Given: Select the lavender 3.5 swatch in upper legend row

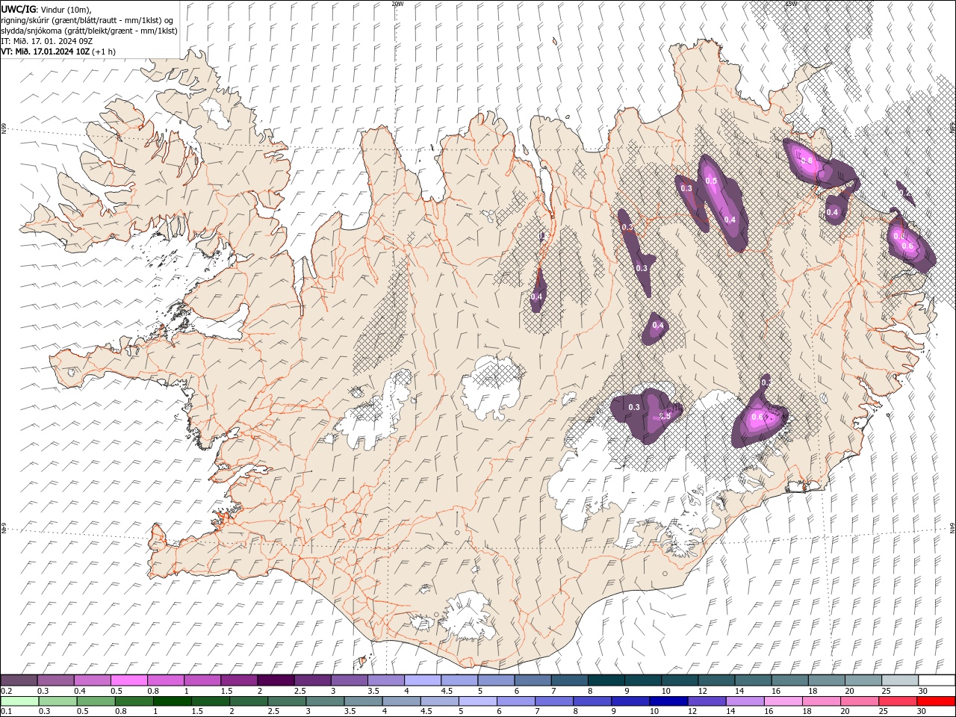Looking at the screenshot, I should click(385, 680).
